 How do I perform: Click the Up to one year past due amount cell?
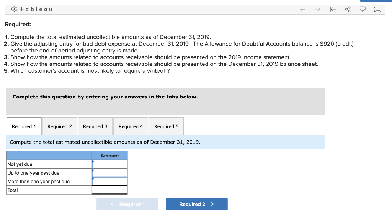tap(110, 173)
